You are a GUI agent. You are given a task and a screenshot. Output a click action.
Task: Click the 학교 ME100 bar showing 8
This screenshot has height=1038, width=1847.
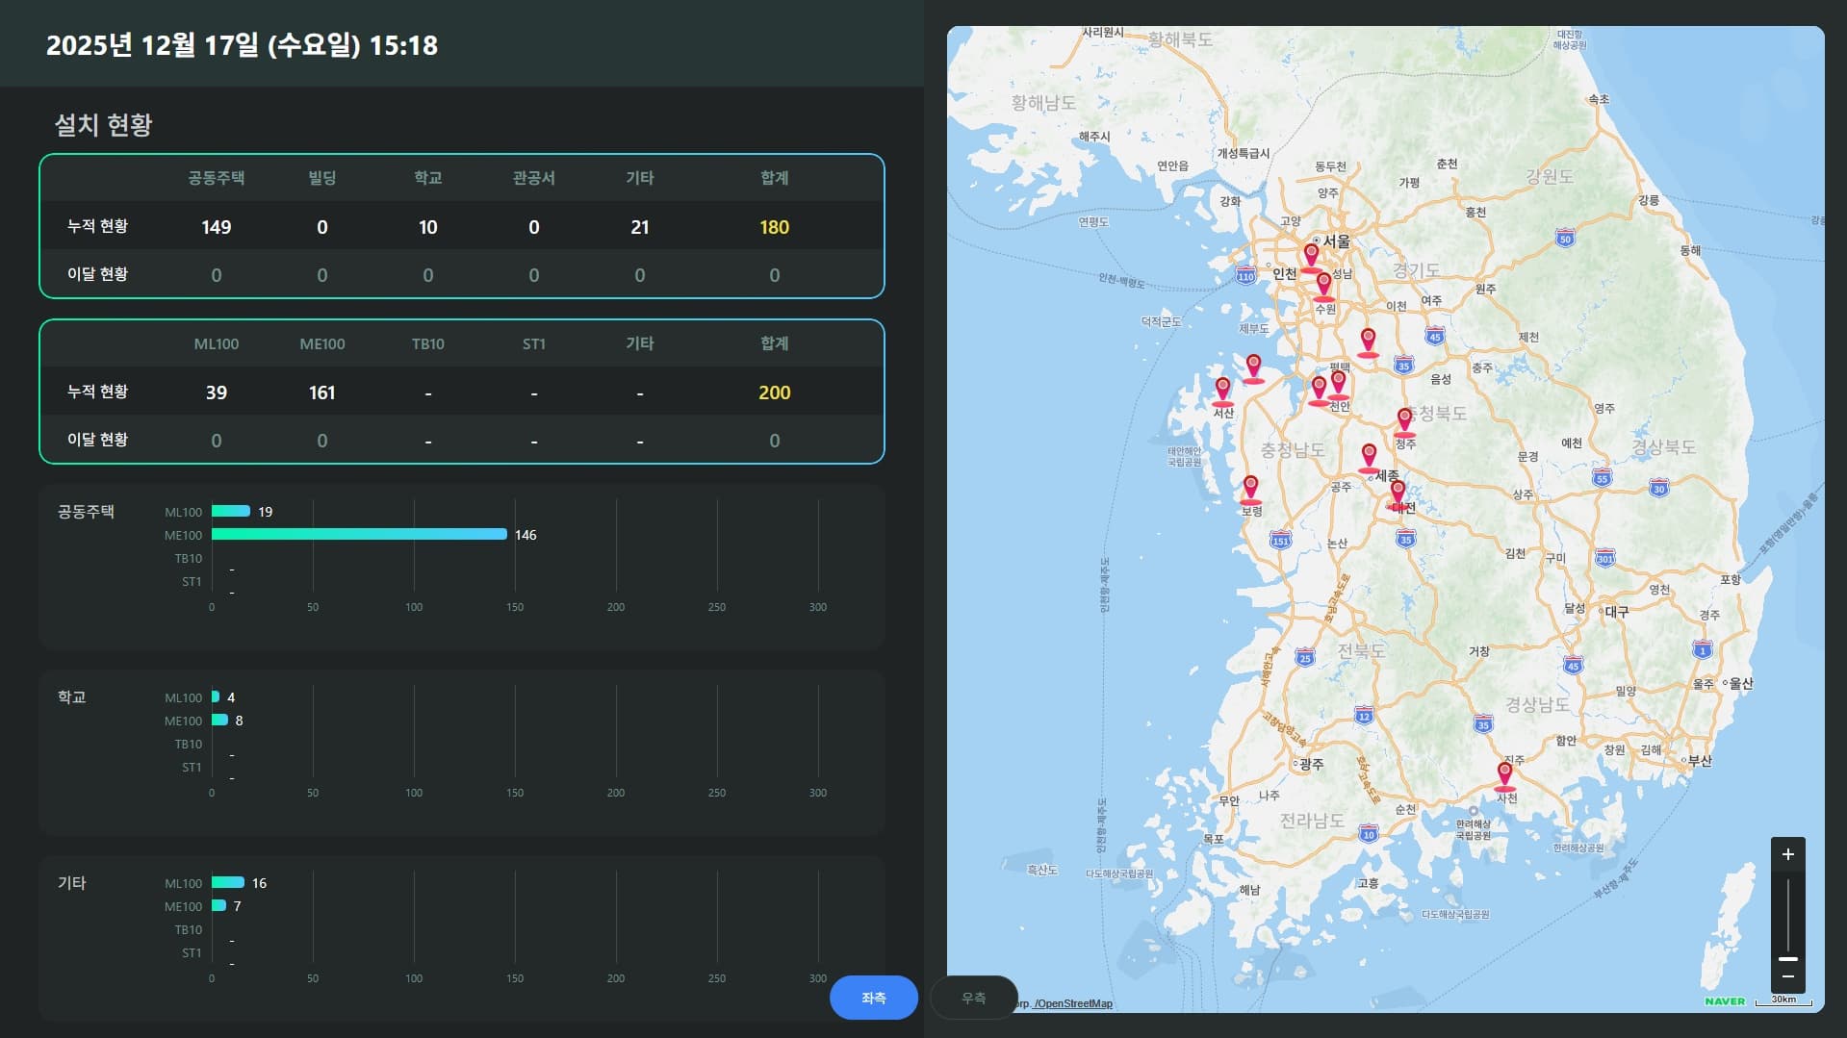tap(219, 720)
